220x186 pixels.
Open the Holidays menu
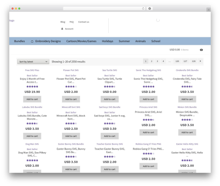point(107,41)
